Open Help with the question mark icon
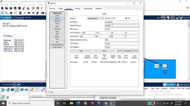Image resolution: width=190 pixels, height=106 pixels. coord(187,8)
